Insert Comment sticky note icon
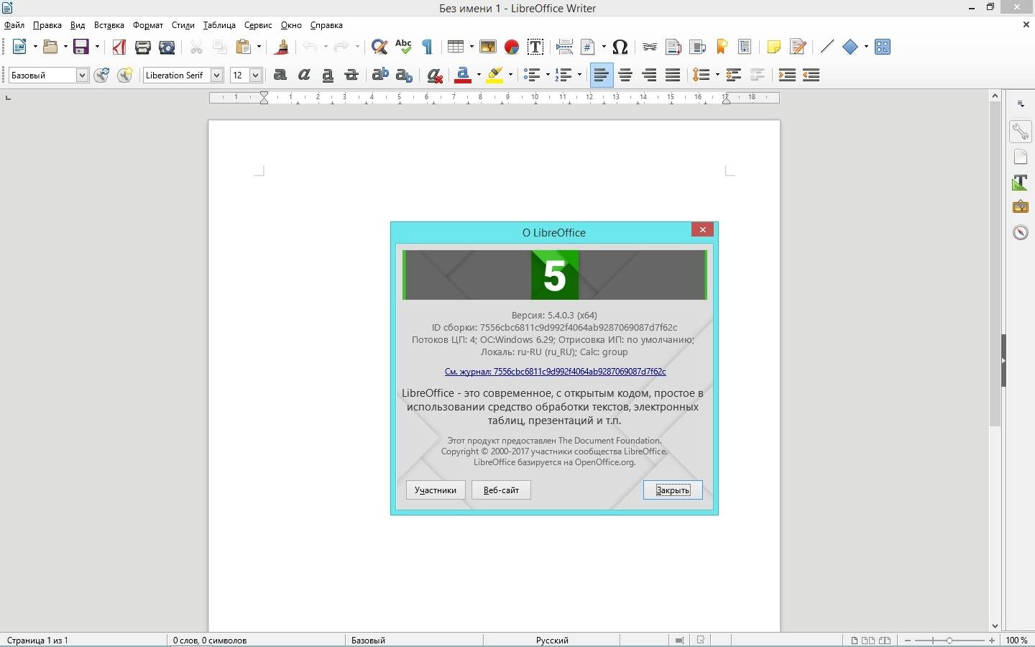This screenshot has height=647, width=1035. (774, 47)
